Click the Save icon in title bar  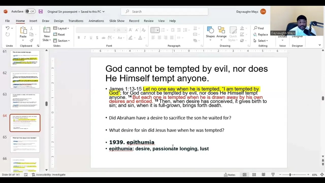pos(41,11)
